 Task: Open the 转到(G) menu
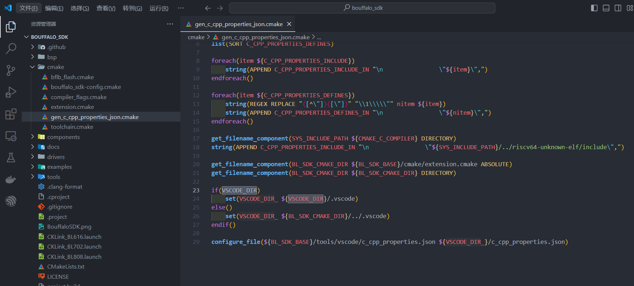pos(132,8)
